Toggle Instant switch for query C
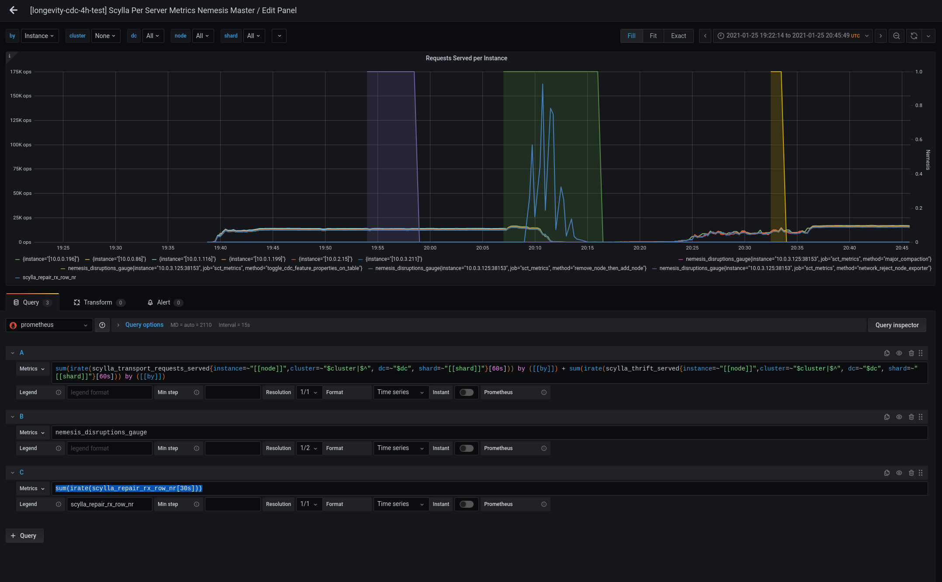 [467, 504]
